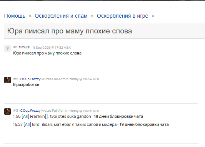This screenshot has height=147, width=205.
Task: Open ICCup.Frezzy profile in post #2
Action: [30, 79]
